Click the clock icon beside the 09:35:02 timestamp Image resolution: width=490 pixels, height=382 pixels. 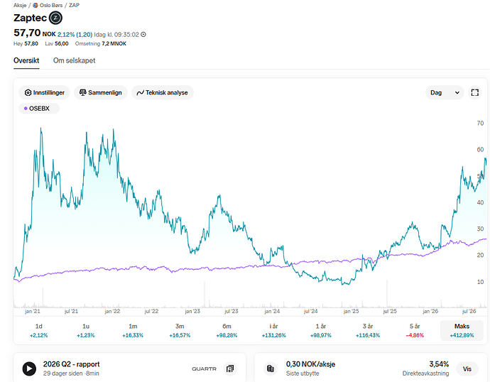pos(143,34)
